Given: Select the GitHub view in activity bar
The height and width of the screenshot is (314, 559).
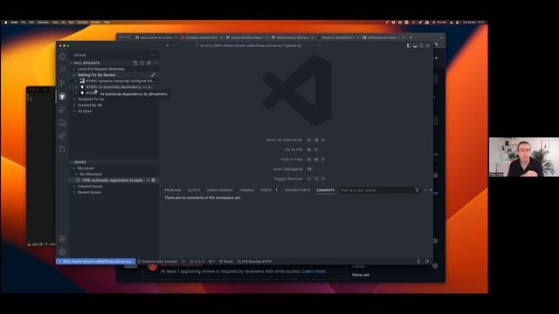Looking at the screenshot, I should coord(62,96).
